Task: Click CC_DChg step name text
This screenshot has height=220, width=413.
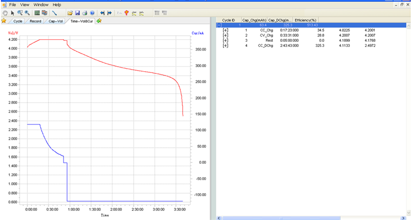Action: (265, 45)
